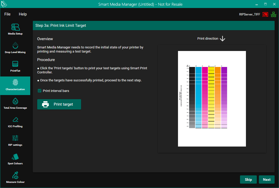Proceed with the Next button
The width and height of the screenshot is (279, 188).
point(267,180)
